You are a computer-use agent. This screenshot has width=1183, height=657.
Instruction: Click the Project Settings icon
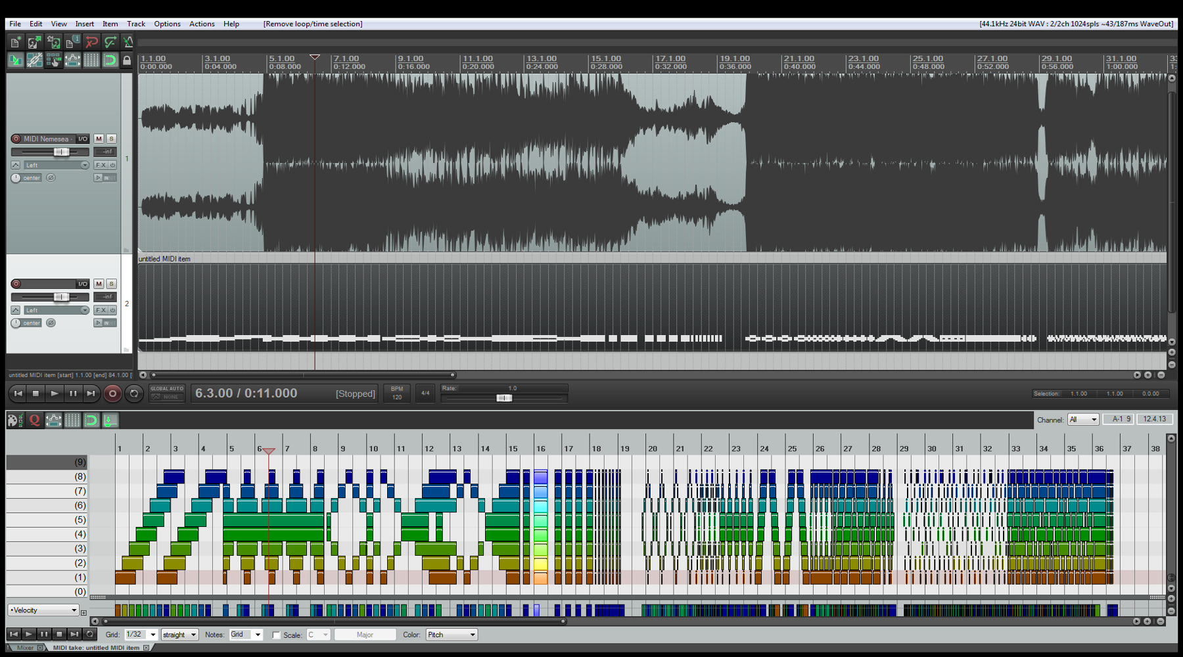click(72, 42)
